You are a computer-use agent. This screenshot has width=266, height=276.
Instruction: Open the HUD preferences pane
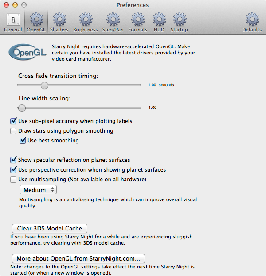tap(159, 22)
